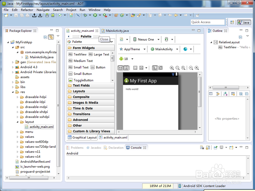Viewport: 255px width, 191px height.
Task: Click the Run Garbage Collector trash icon
Action: (x=180, y=186)
